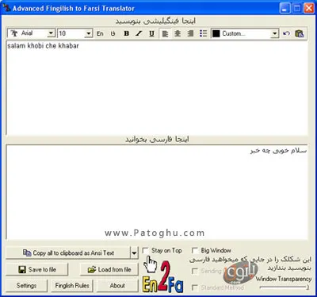Open the copy options dropdown arrow
This screenshot has width=317, height=297.
click(x=134, y=253)
